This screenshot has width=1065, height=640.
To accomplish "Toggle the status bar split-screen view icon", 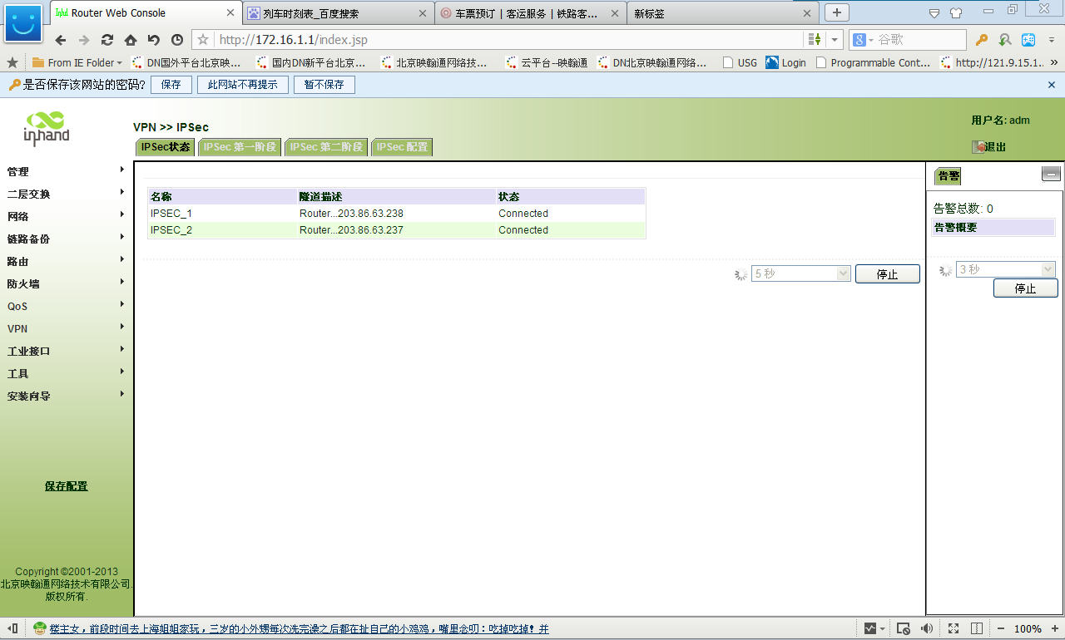I will pyautogui.click(x=978, y=628).
